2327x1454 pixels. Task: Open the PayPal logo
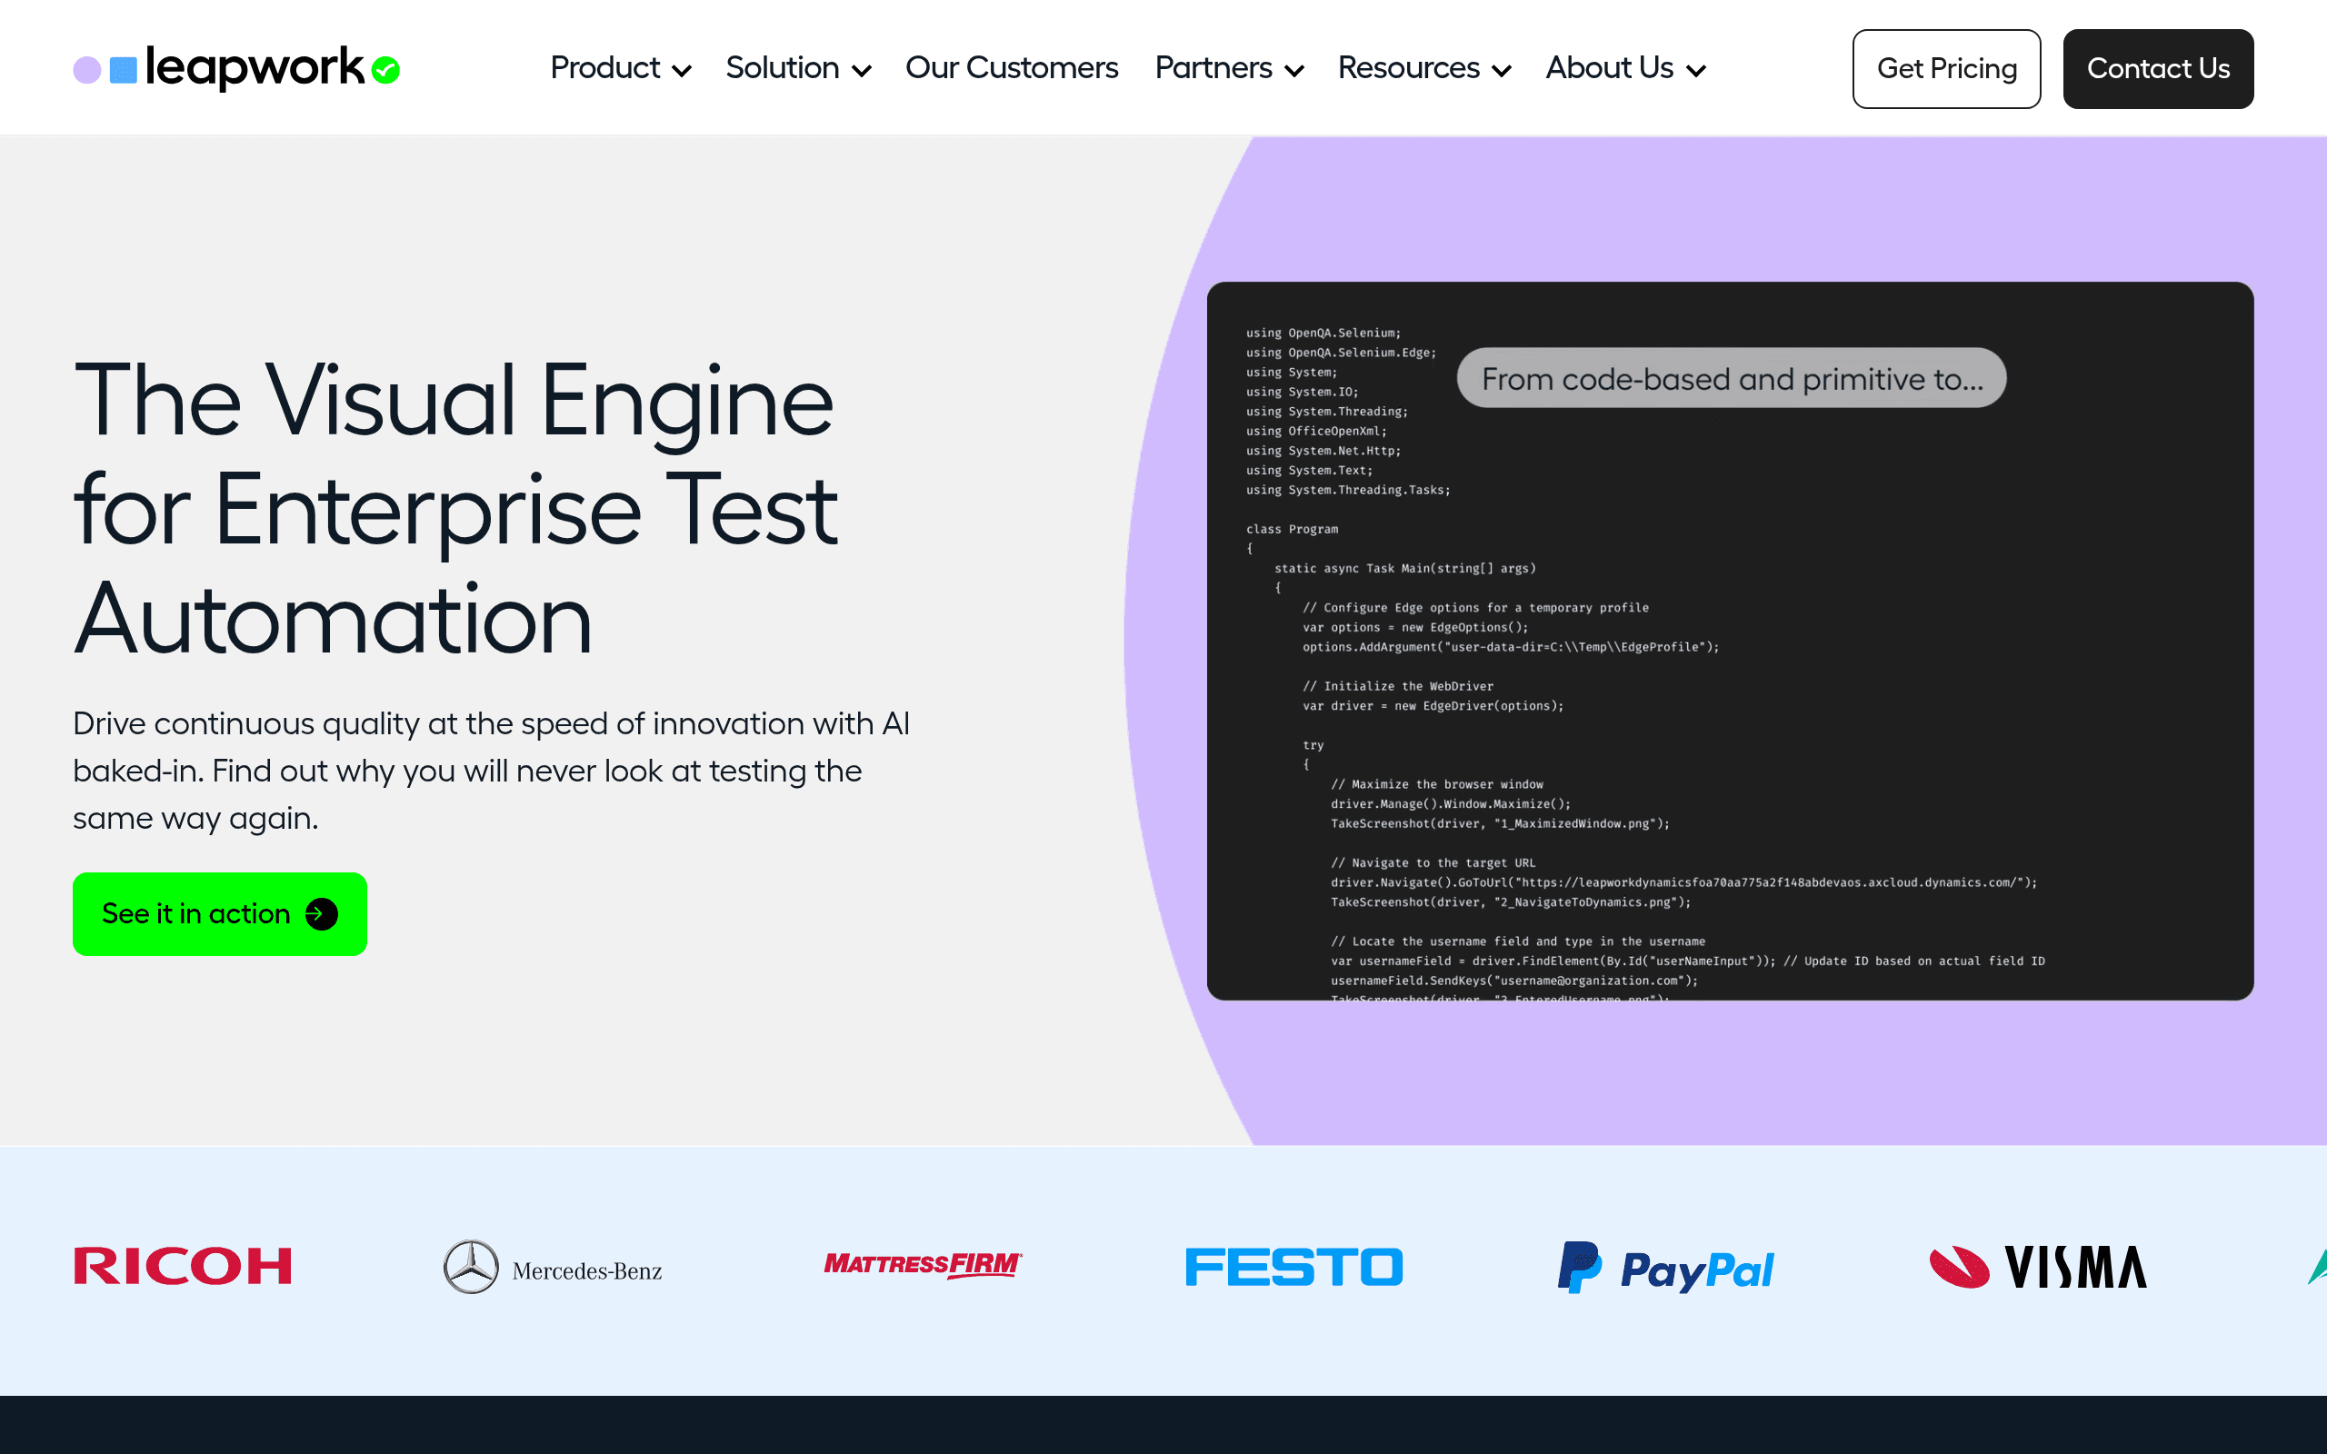point(1665,1268)
